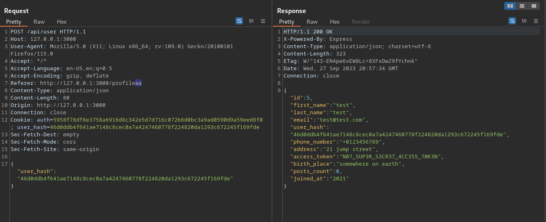Click the POST /api/user request line
The height and width of the screenshot is (222, 546).
(48, 32)
